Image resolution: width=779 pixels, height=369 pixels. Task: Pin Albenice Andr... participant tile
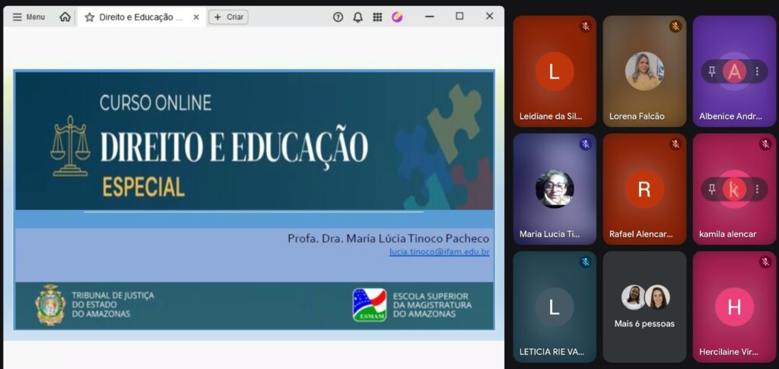pos(712,72)
